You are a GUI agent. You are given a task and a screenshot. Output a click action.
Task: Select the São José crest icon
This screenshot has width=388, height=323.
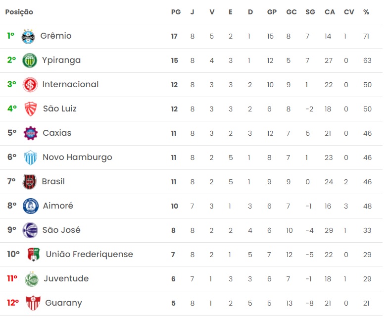point(30,230)
